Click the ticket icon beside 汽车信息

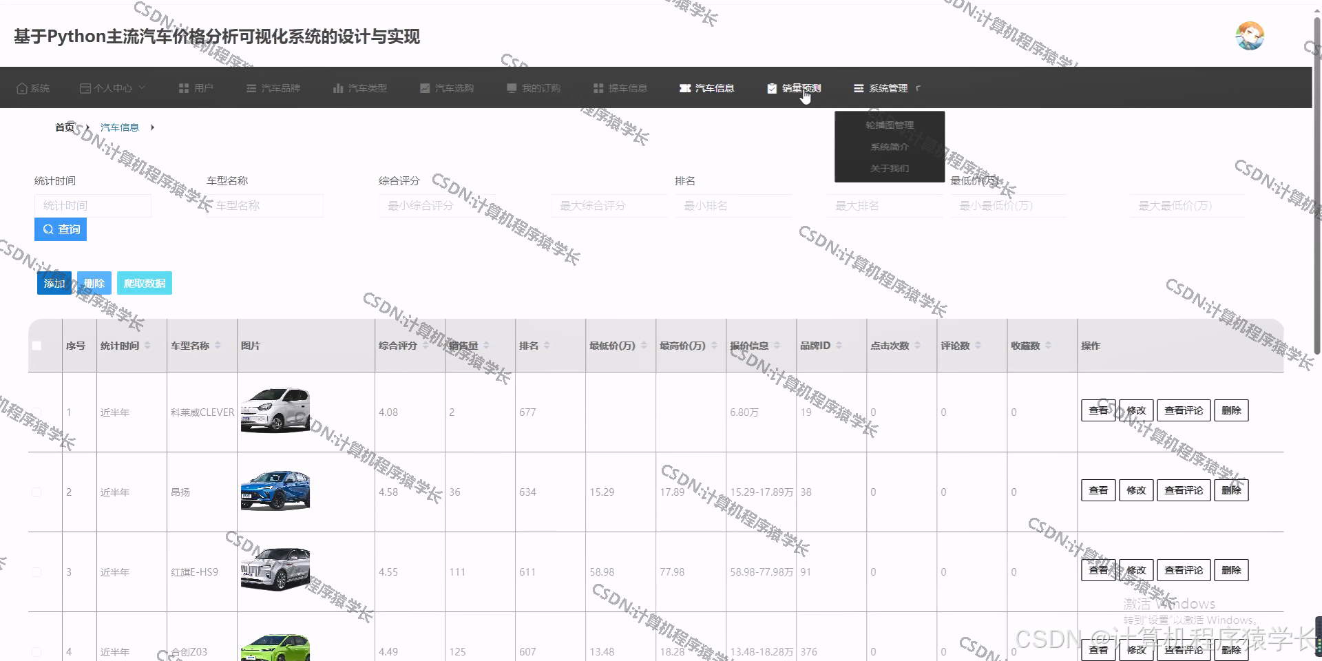(685, 88)
